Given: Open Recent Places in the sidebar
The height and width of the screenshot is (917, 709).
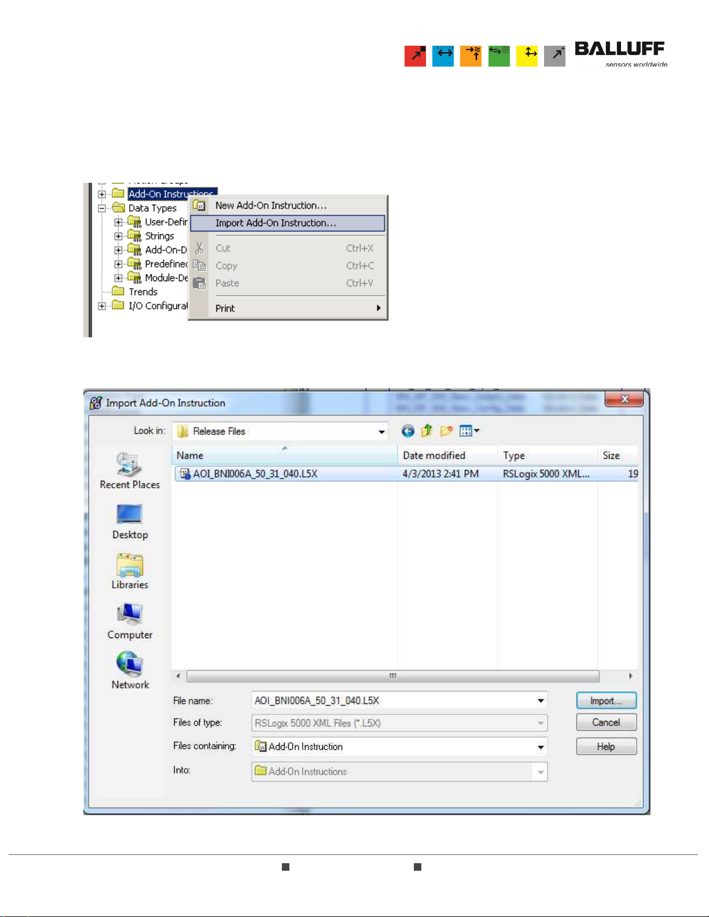Looking at the screenshot, I should pos(130,472).
